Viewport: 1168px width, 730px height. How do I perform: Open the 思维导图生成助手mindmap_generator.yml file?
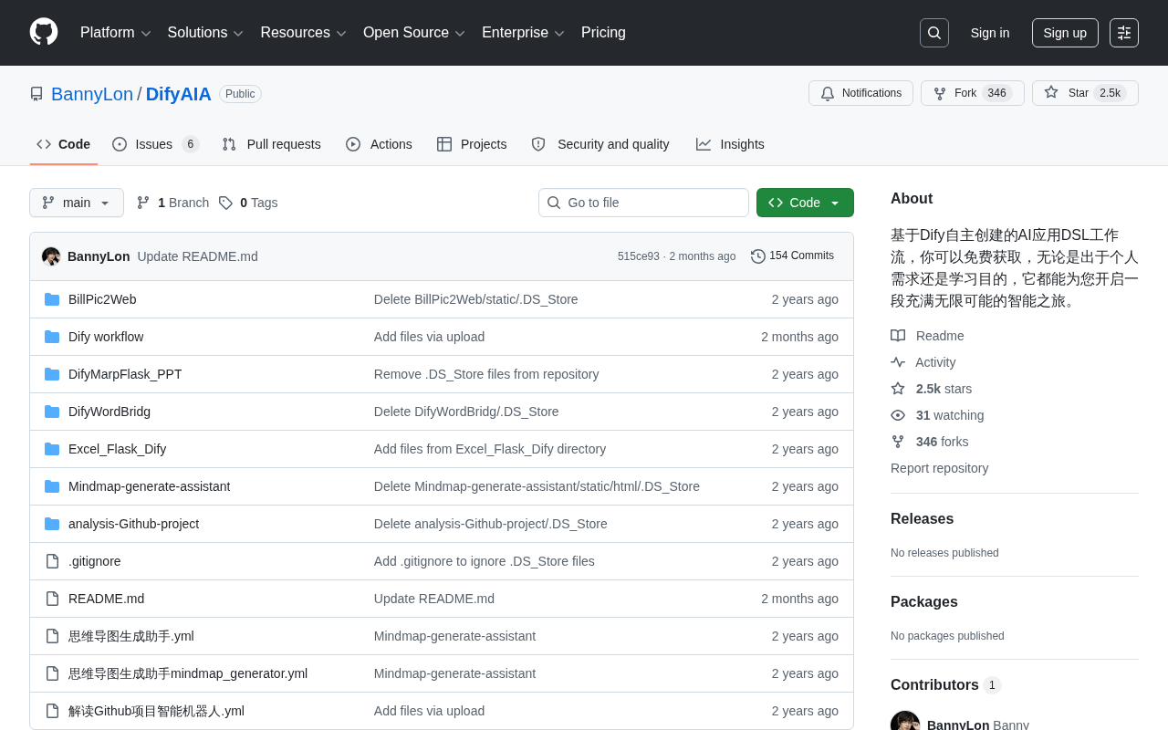tap(188, 673)
